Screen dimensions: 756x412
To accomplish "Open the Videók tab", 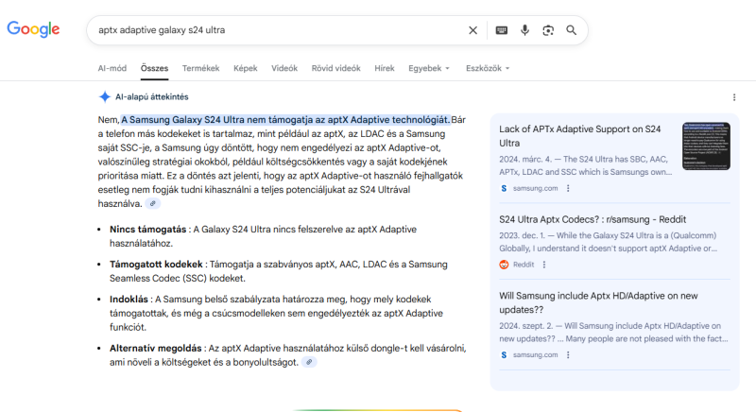I will click(284, 68).
